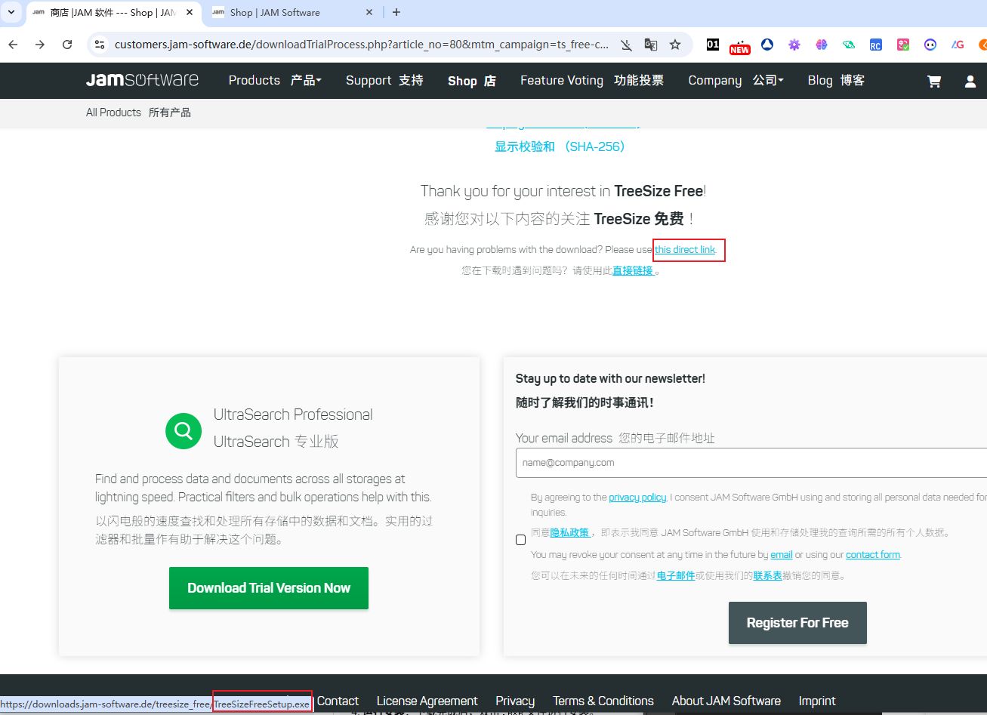Open the Chinese '隐私政策' link

(569, 532)
